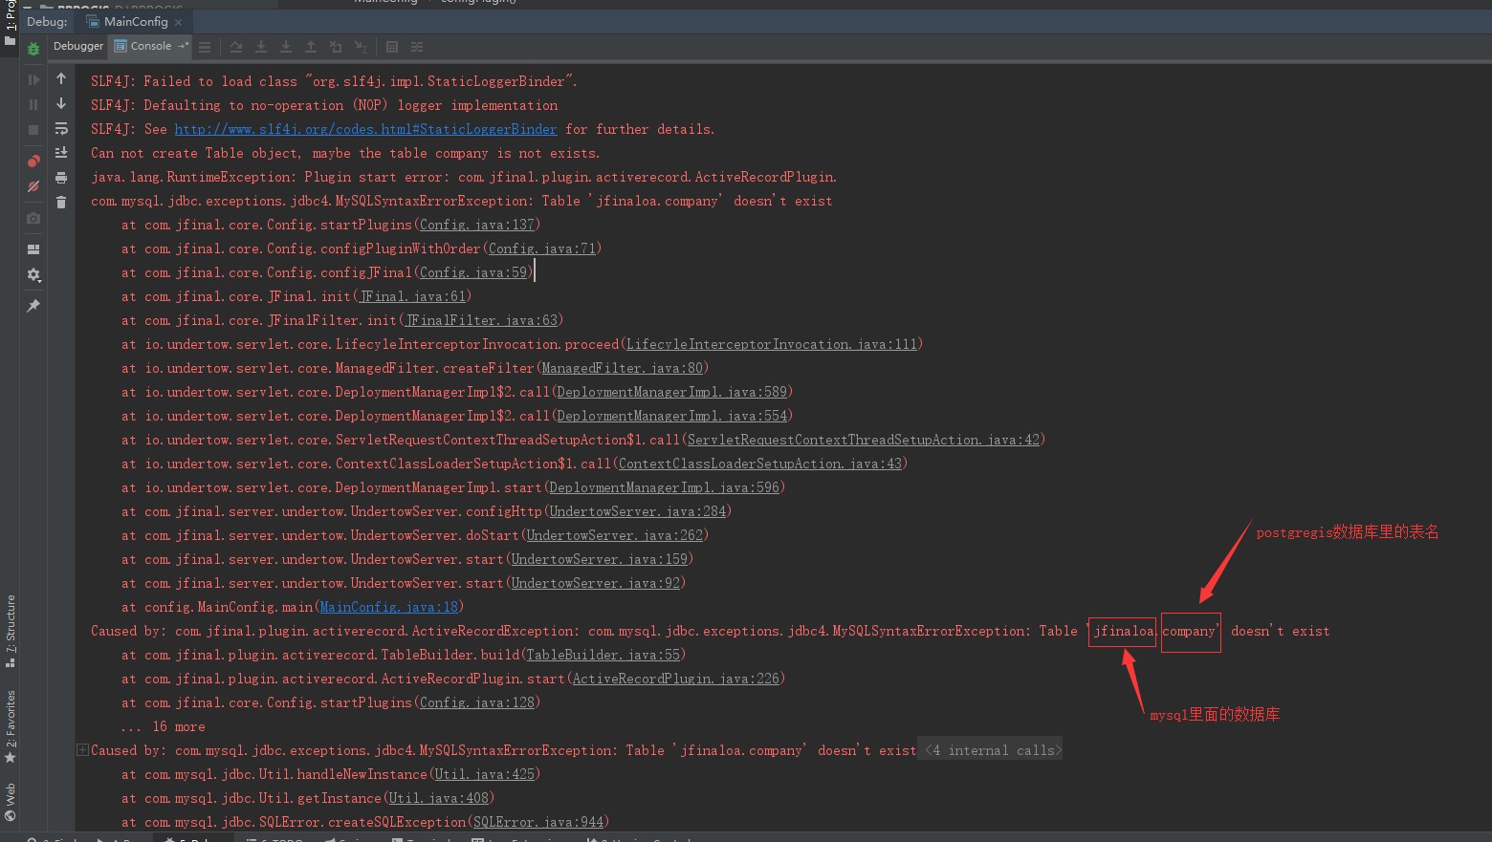This screenshot has width=1492, height=842.
Task: Toggle scroll to end of console
Action: (x=61, y=153)
